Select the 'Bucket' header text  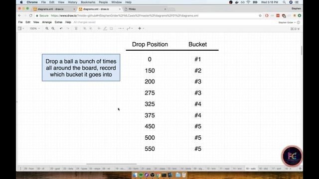[197, 44]
